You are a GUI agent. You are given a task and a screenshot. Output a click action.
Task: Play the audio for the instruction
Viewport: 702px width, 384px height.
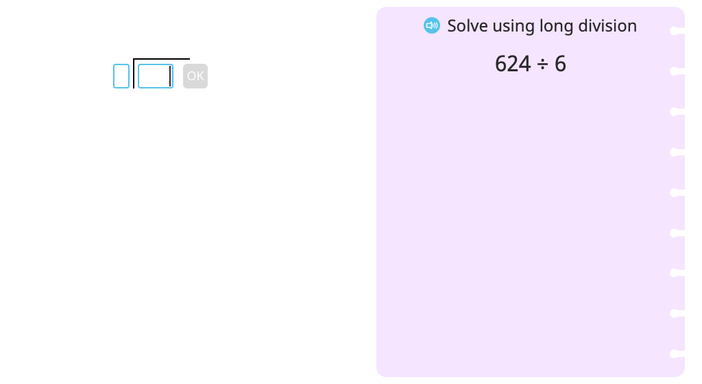(x=432, y=25)
